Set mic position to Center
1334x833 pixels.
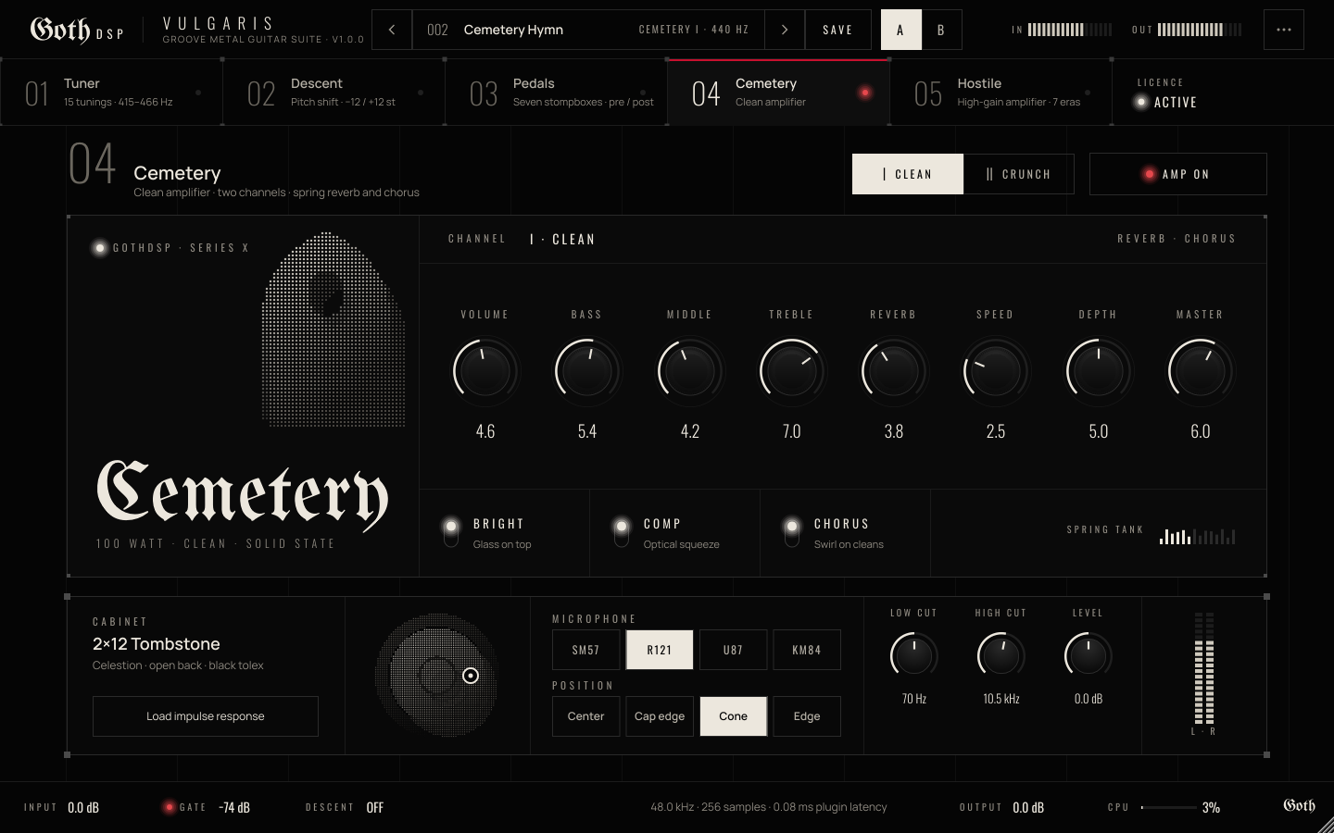coord(585,716)
